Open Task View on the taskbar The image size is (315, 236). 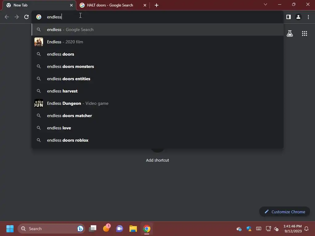click(93, 229)
